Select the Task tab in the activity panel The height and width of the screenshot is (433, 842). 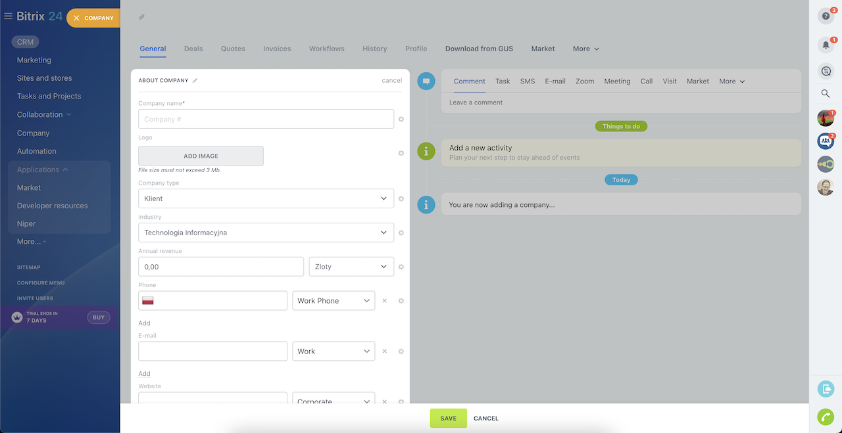503,81
